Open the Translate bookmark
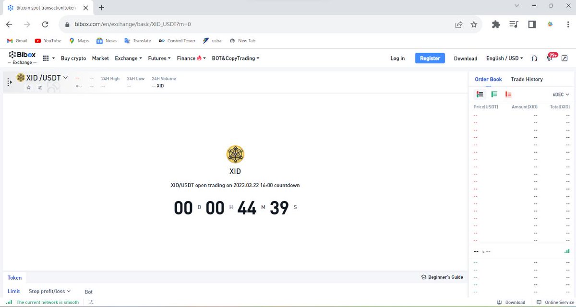Viewport: 576px width, 307px height. [138, 41]
